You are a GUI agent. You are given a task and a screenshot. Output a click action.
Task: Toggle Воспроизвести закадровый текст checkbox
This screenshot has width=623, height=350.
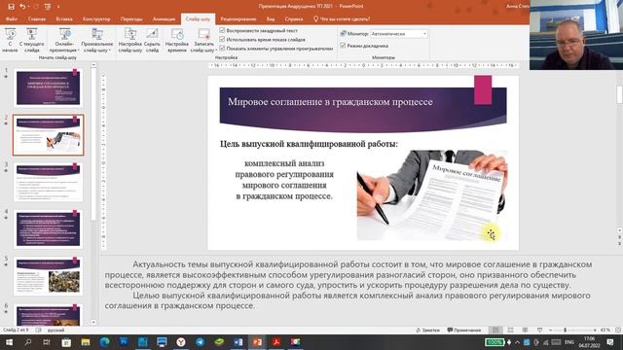pos(222,30)
